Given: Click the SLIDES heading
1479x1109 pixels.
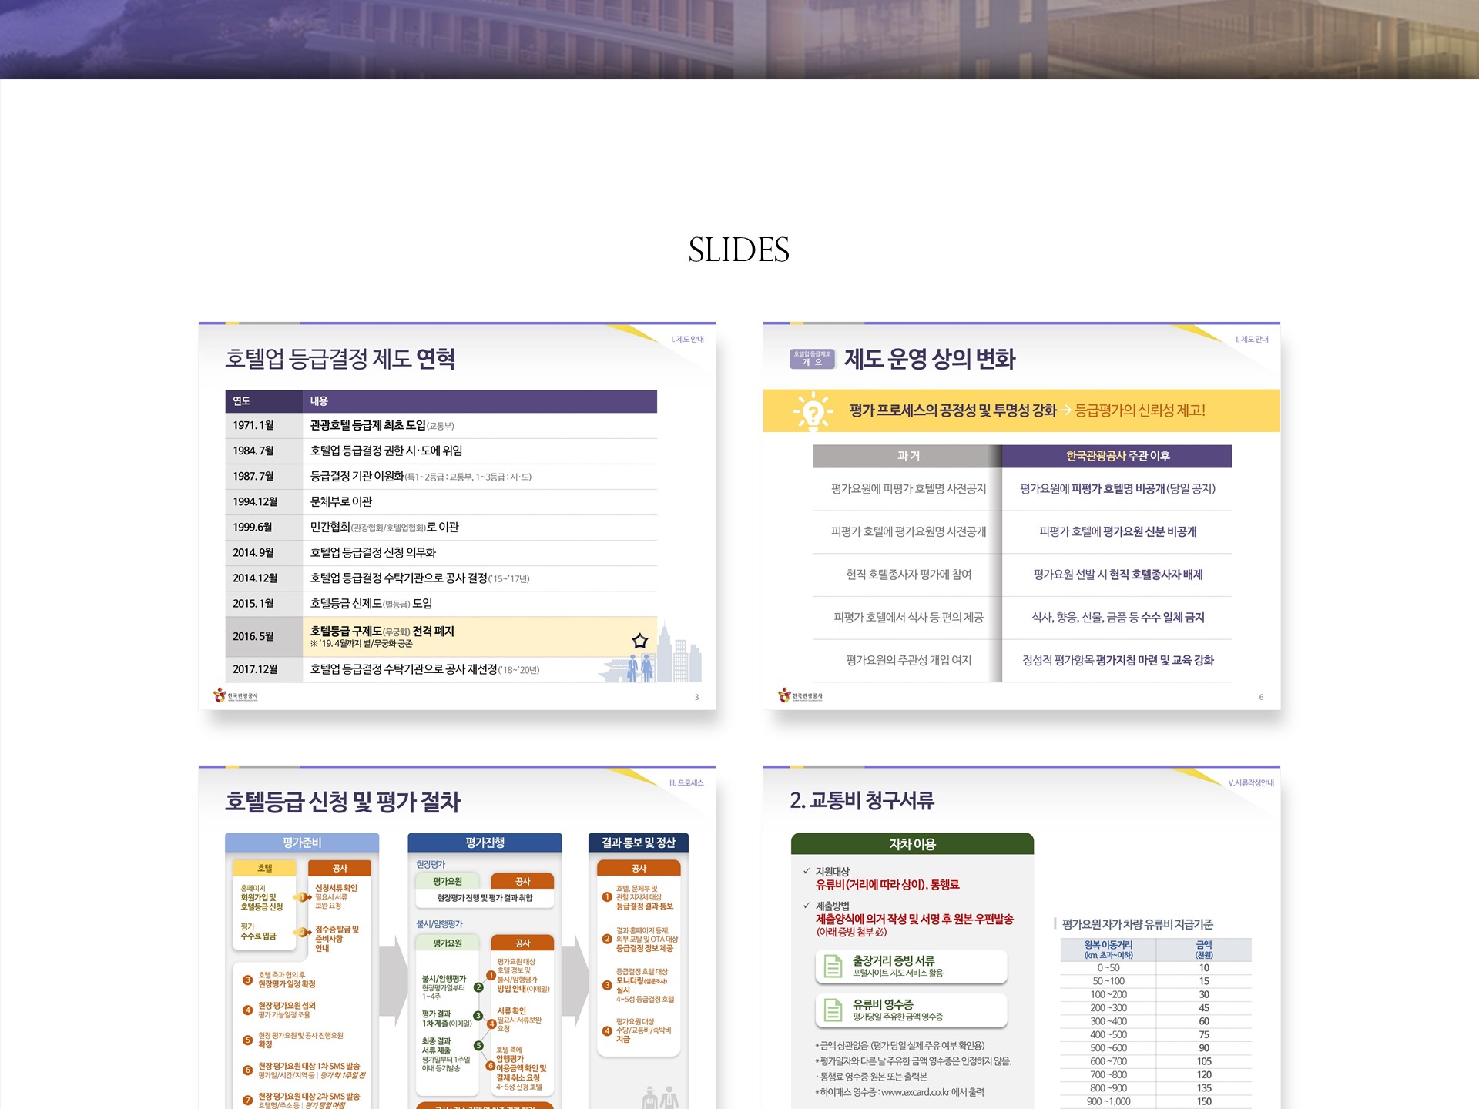Looking at the screenshot, I should (x=739, y=250).
